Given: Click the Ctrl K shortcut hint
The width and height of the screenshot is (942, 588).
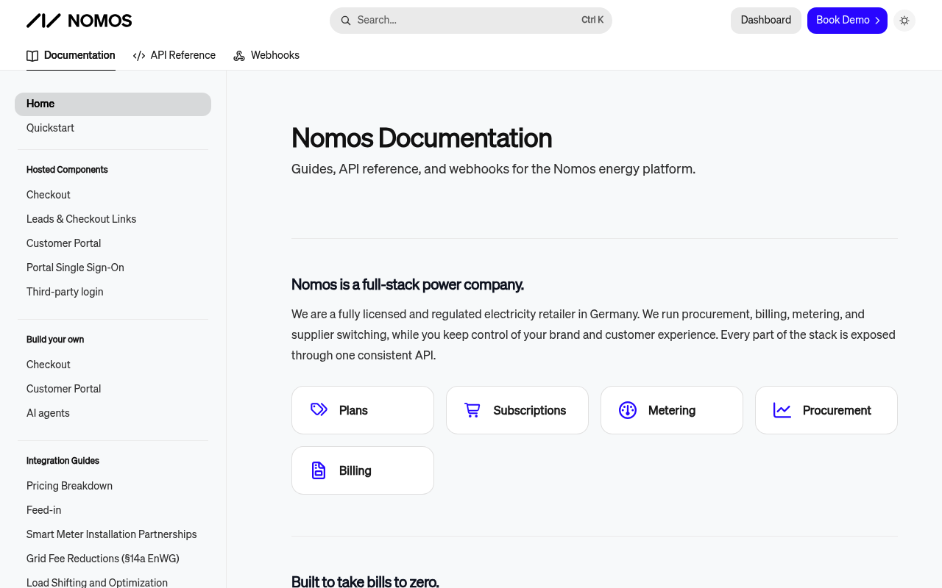Looking at the screenshot, I should [x=592, y=21].
